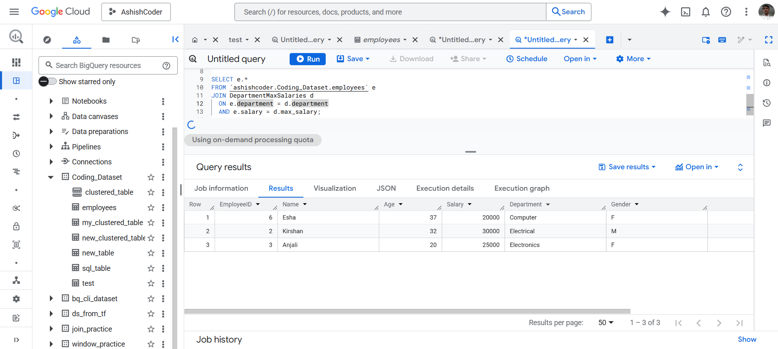Image resolution: width=778 pixels, height=349 pixels.
Task: Sort by the Salary column header menu
Action: coord(470,204)
